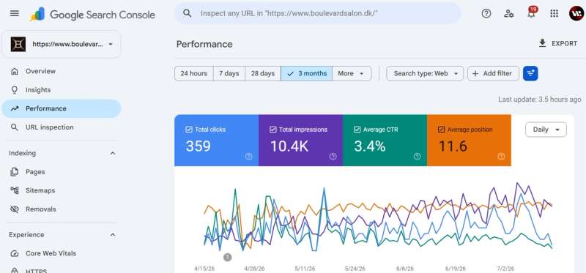Toggle the Average CTR checkbox
The height and width of the screenshot is (273, 586).
click(x=357, y=130)
